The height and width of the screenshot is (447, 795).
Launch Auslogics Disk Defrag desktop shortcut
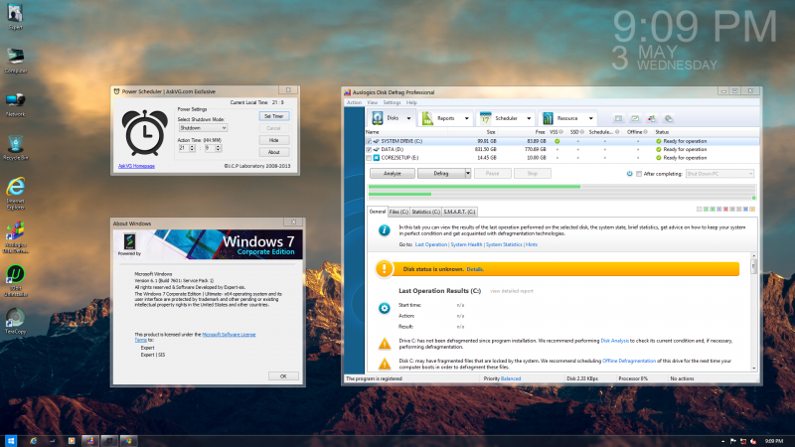coord(15,236)
